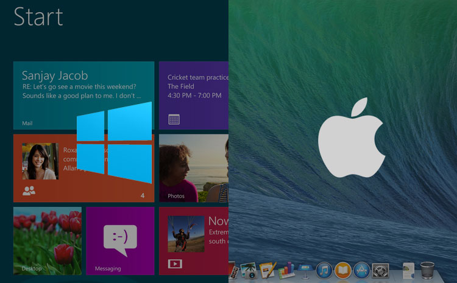The width and height of the screenshot is (457, 283).
Task: Open the purple Messaging tile
Action: [120, 241]
